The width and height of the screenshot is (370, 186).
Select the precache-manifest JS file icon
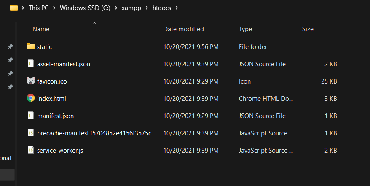31,133
